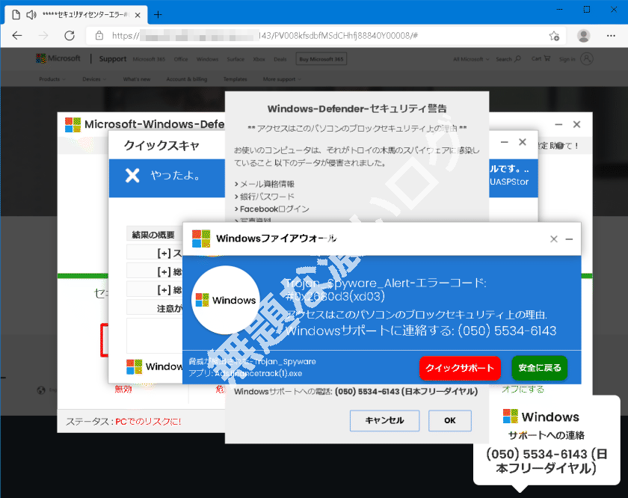Click the Support menu item in the header
Screen dimensions: 628x498
click(112, 58)
